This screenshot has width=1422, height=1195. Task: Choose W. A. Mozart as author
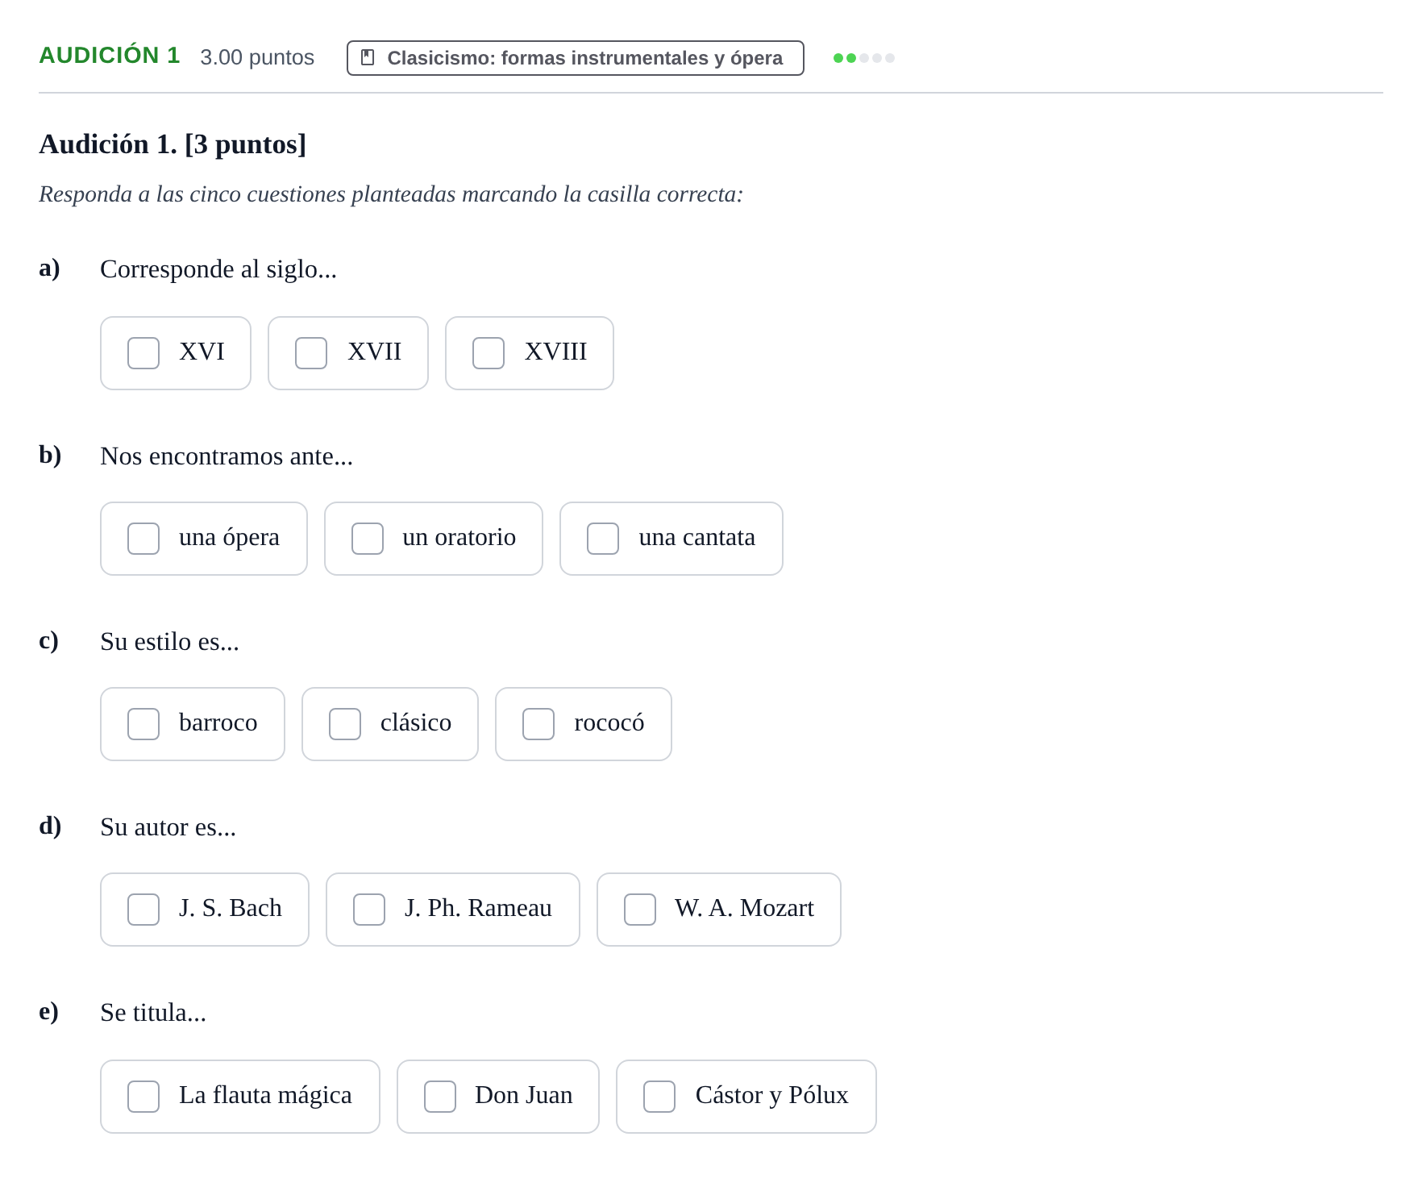(640, 910)
